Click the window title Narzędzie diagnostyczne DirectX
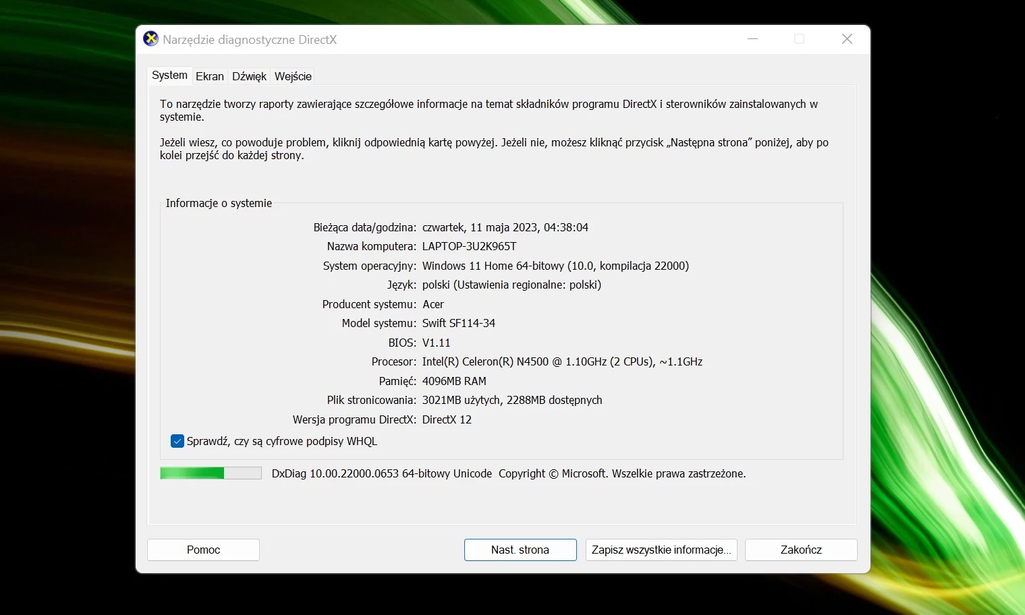1025x615 pixels. pyautogui.click(x=250, y=40)
